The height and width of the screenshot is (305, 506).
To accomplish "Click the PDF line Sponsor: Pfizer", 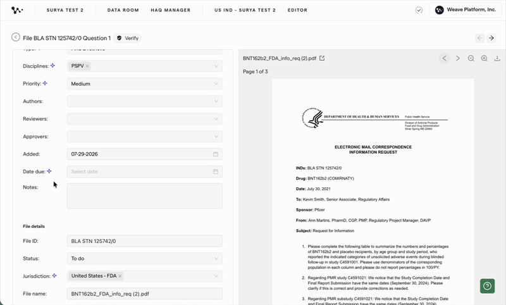I will tap(310, 210).
